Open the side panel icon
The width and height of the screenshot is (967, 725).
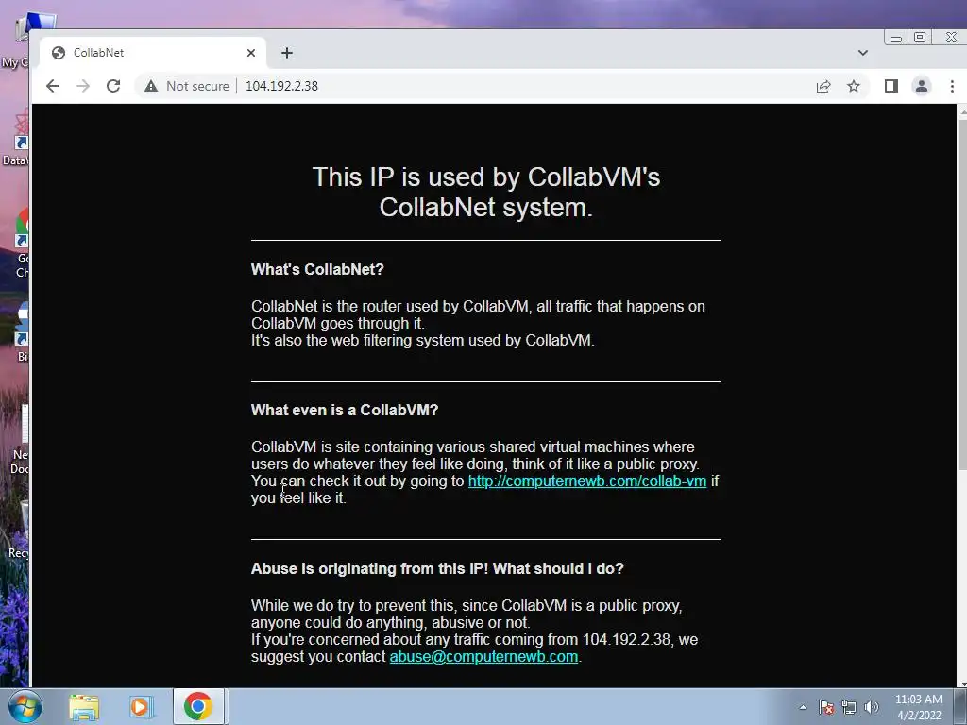[x=891, y=86]
